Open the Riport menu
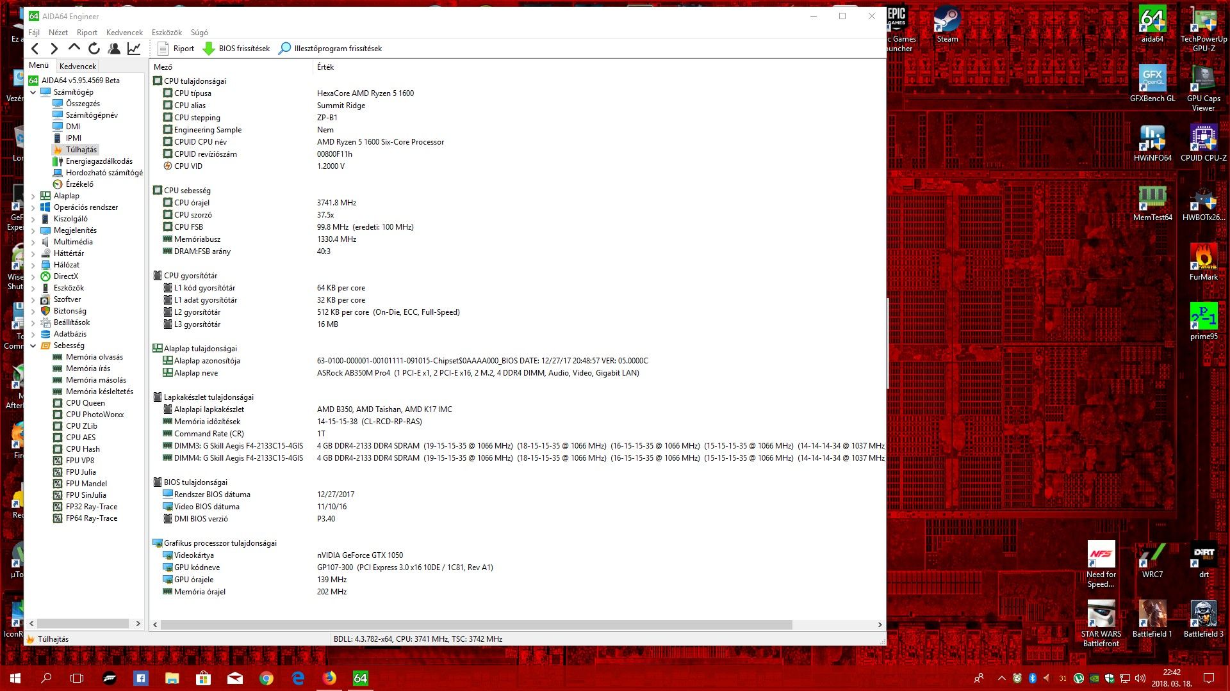 tap(87, 32)
